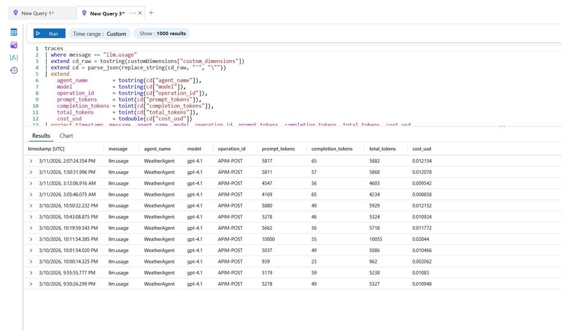Sort by the cost_usd column header
The width and height of the screenshot is (562, 331).
click(421, 149)
